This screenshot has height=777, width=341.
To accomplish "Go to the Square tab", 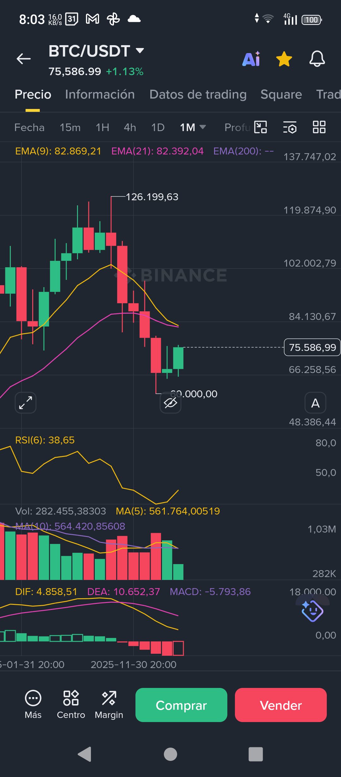I will click(281, 94).
